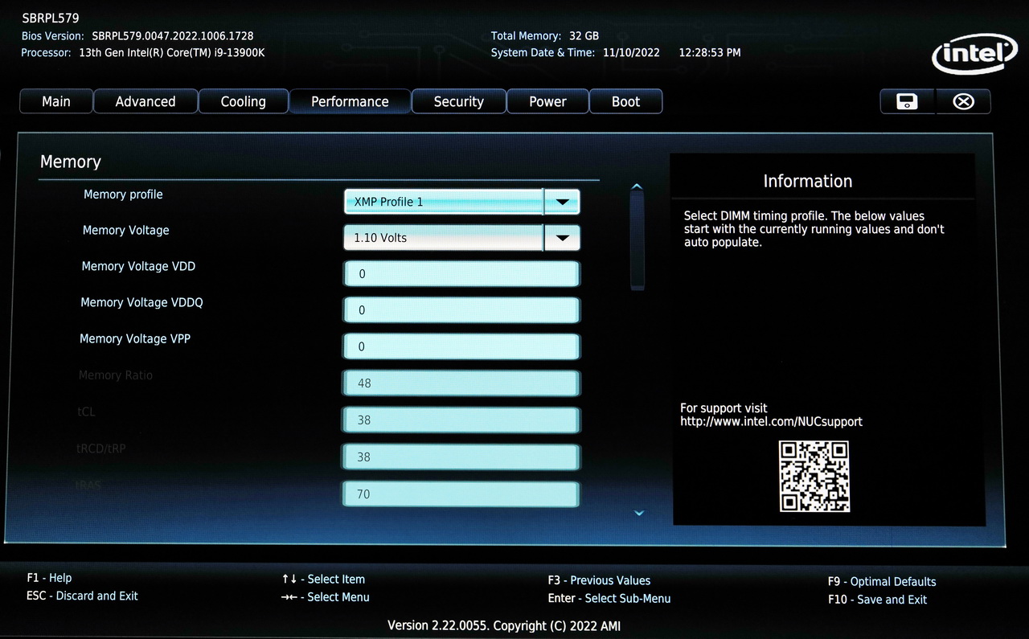This screenshot has width=1029, height=639.
Task: Open the Main tab
Action: (x=56, y=101)
